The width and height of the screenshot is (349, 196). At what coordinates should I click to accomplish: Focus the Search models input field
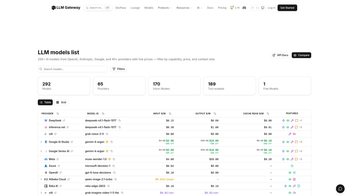point(73,69)
